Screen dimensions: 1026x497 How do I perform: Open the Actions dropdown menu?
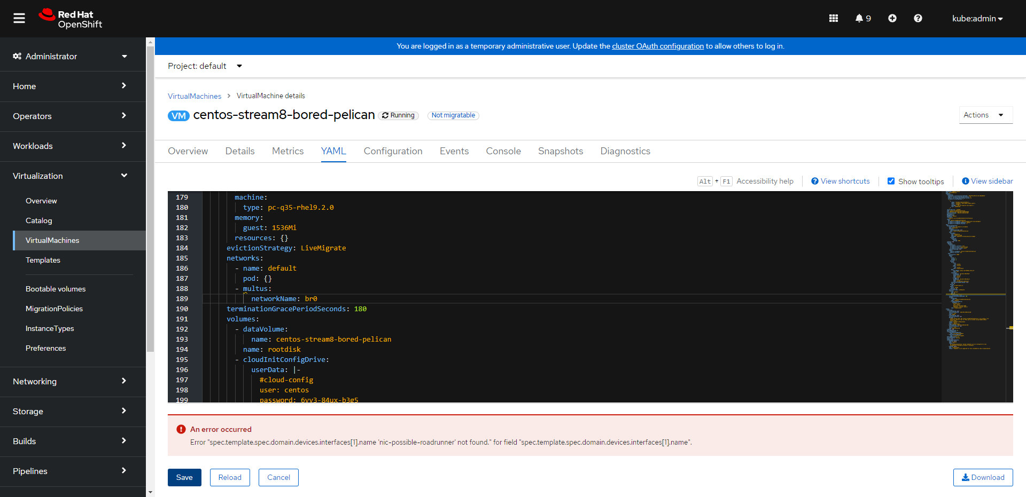coord(986,115)
